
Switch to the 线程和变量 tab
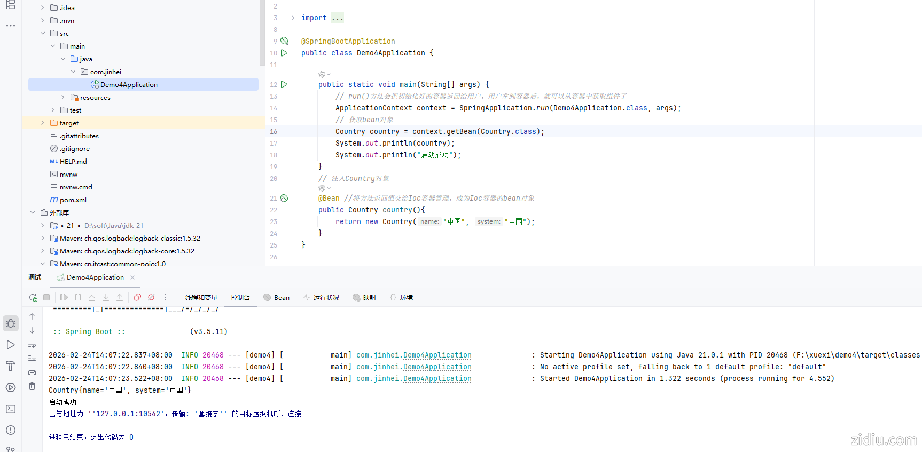coord(201,298)
